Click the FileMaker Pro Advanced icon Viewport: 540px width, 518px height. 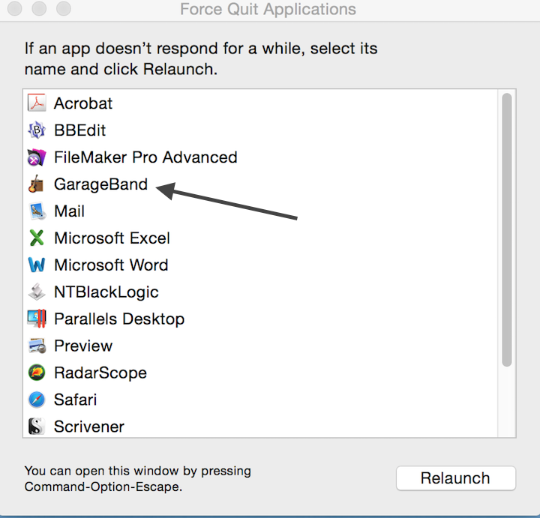(x=36, y=157)
